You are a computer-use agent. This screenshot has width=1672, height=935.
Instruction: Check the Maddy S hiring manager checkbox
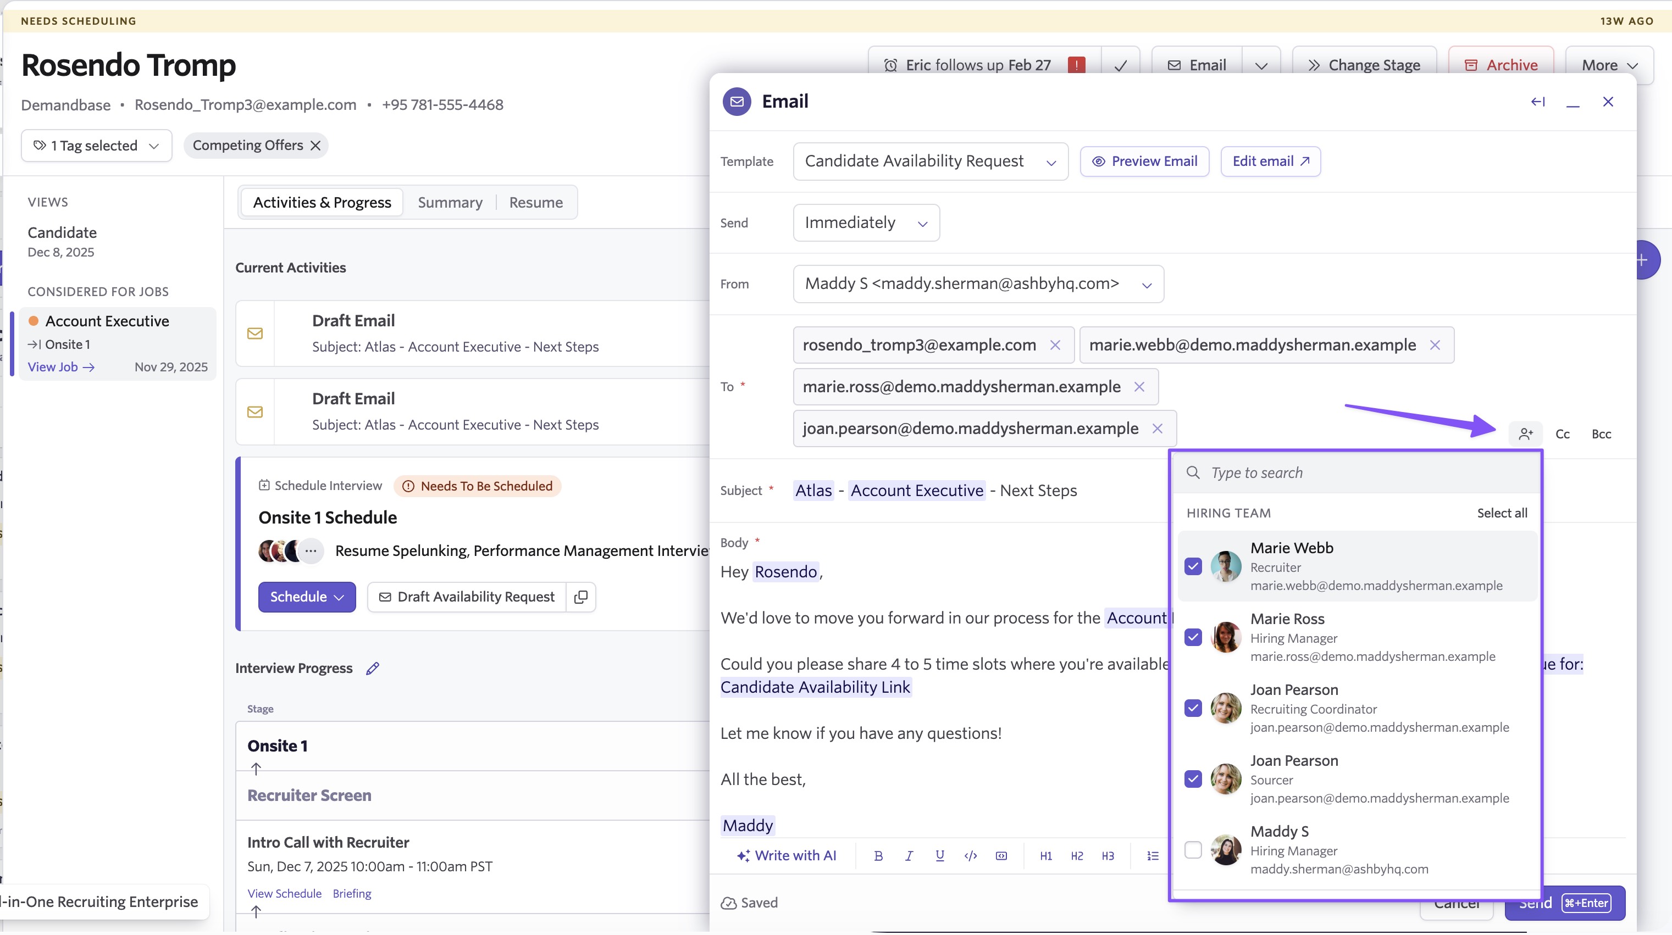pos(1193,850)
